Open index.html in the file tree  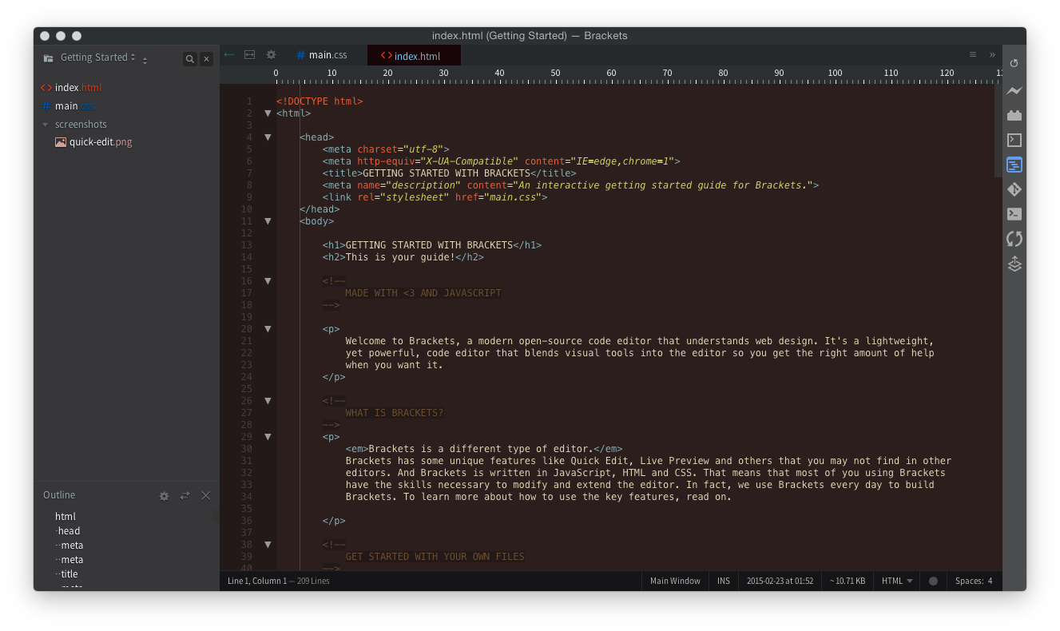(78, 88)
